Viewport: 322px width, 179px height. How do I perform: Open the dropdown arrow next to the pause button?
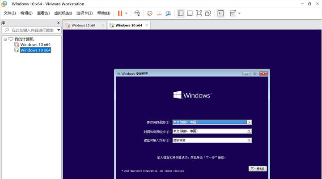(126, 13)
